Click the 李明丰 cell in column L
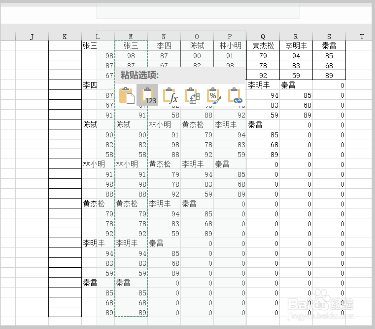 [x=98, y=243]
